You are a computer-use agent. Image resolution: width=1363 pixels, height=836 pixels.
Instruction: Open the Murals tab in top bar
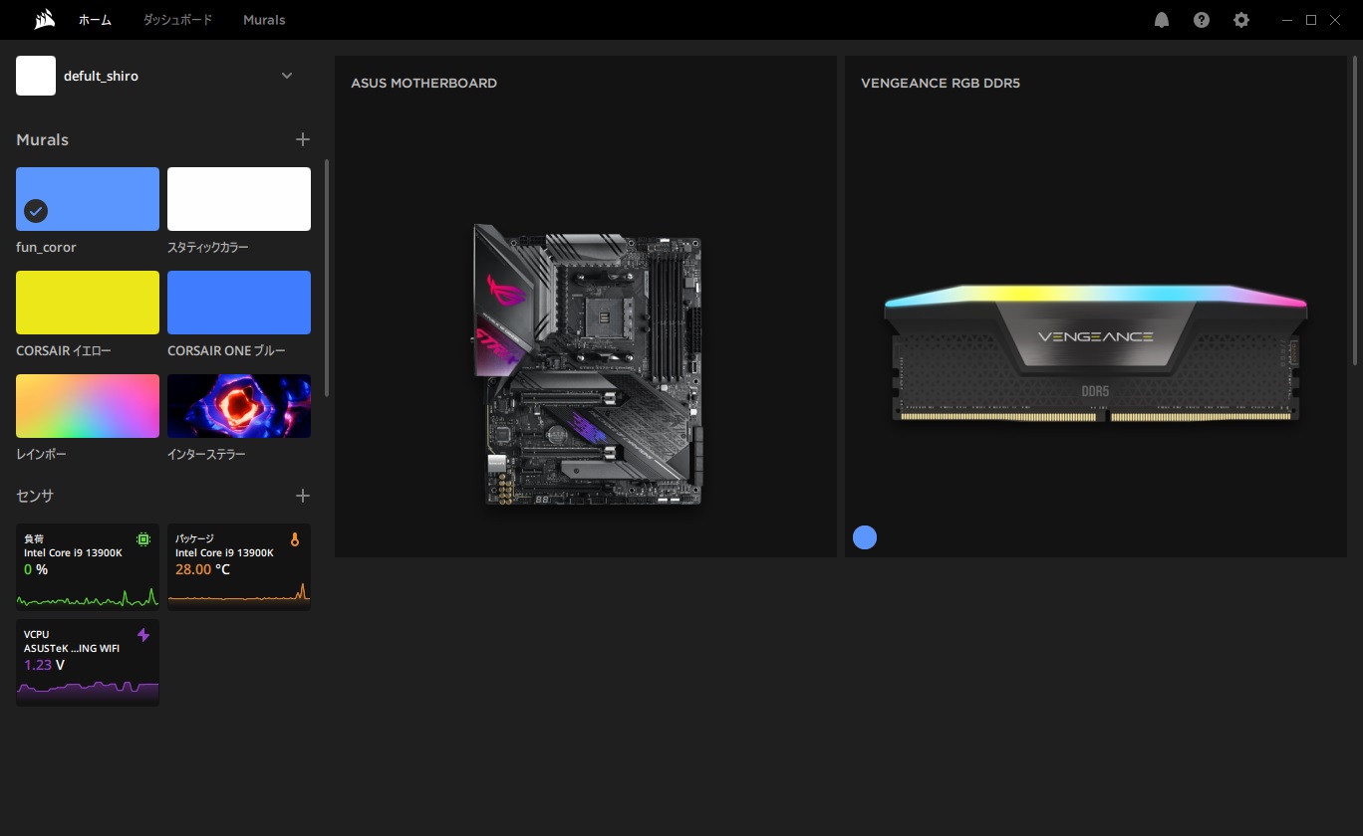click(264, 20)
